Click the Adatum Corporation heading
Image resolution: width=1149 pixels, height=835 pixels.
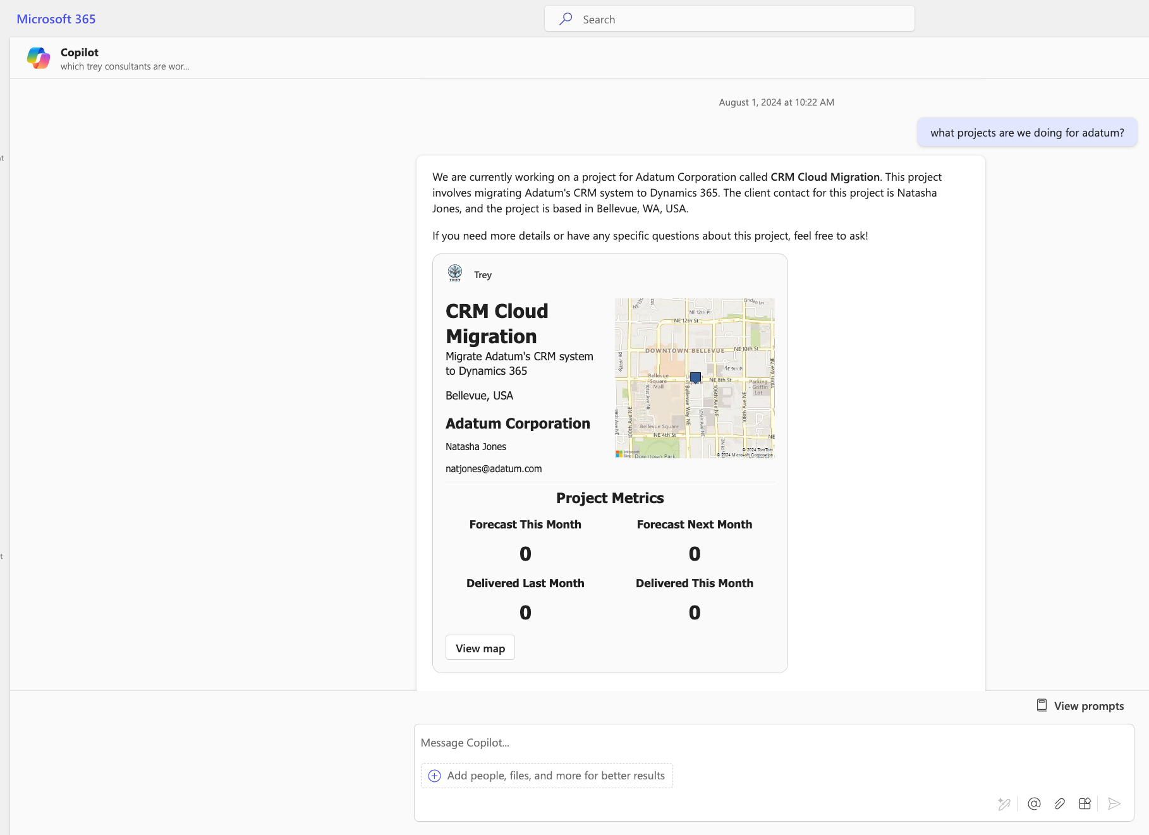tap(518, 424)
